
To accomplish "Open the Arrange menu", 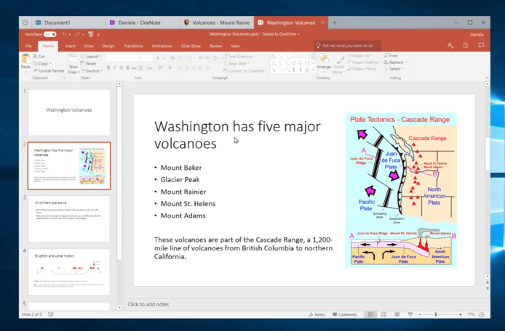I will 324,62.
